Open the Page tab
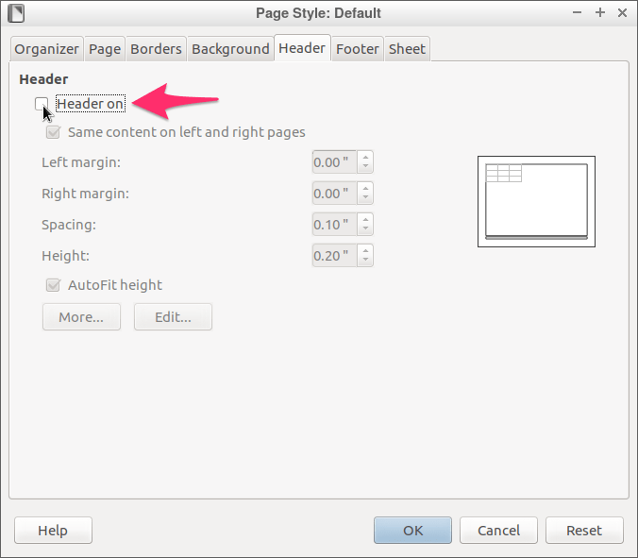This screenshot has height=558, width=638. point(105,49)
